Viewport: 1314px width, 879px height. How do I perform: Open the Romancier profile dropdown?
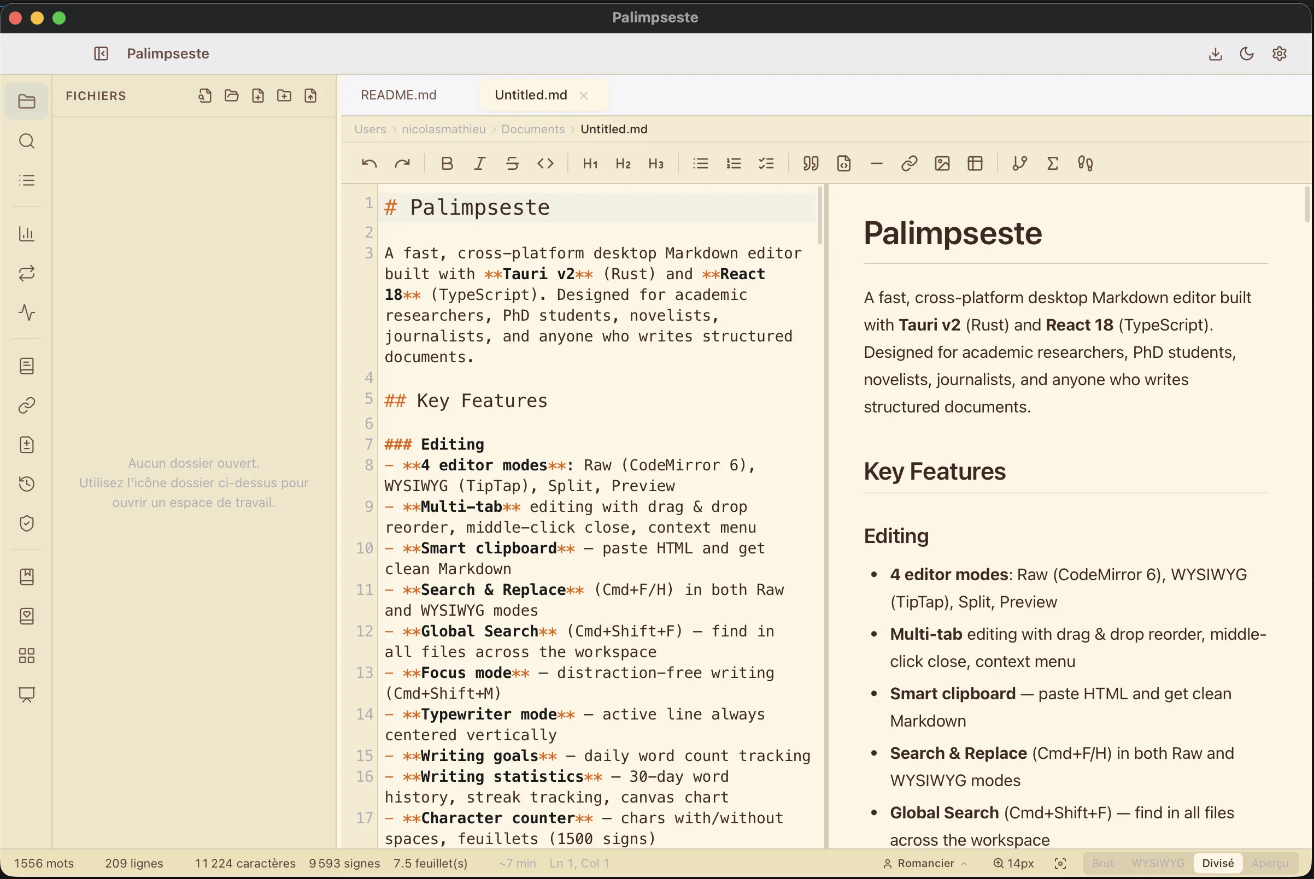tap(925, 863)
